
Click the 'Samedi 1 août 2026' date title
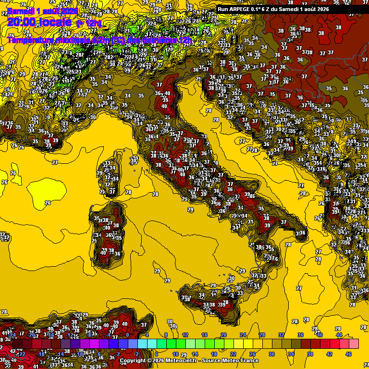click(43, 11)
